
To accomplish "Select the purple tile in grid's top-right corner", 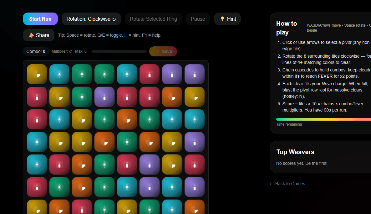I will point(195,74).
